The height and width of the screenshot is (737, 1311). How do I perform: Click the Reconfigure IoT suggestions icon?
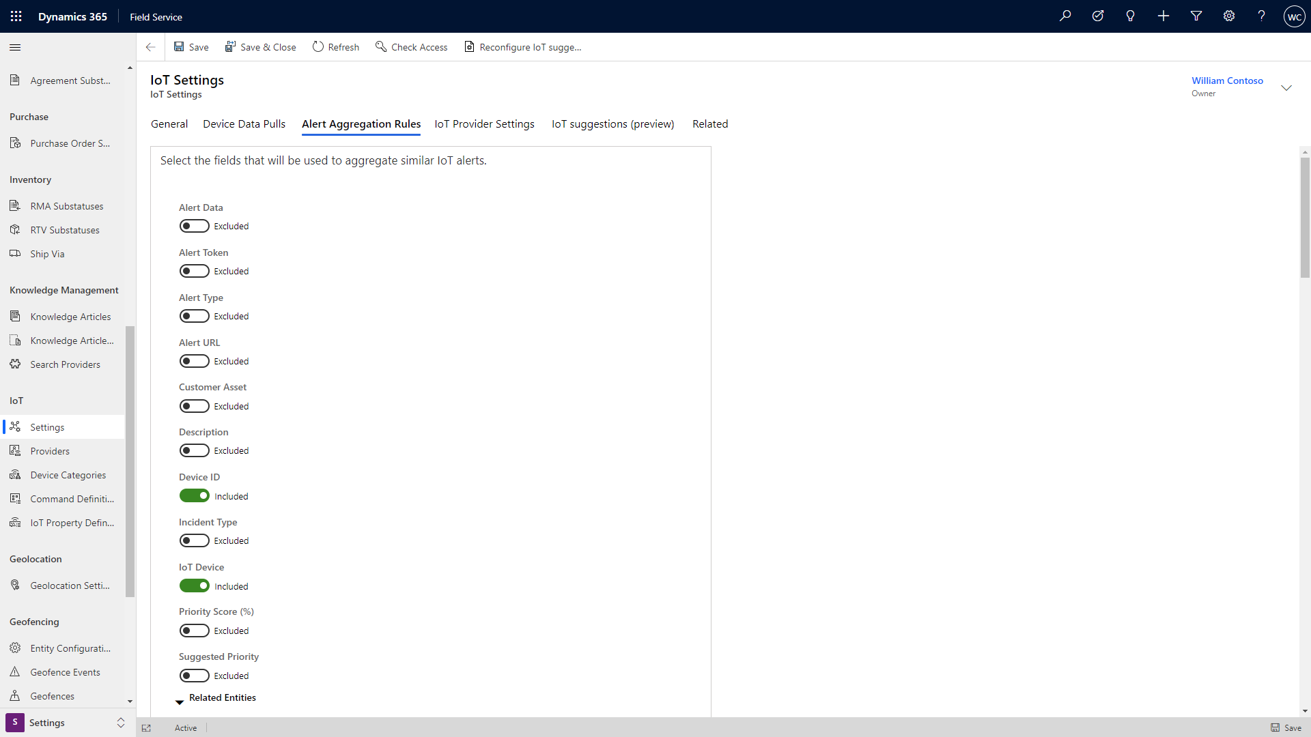coord(468,47)
